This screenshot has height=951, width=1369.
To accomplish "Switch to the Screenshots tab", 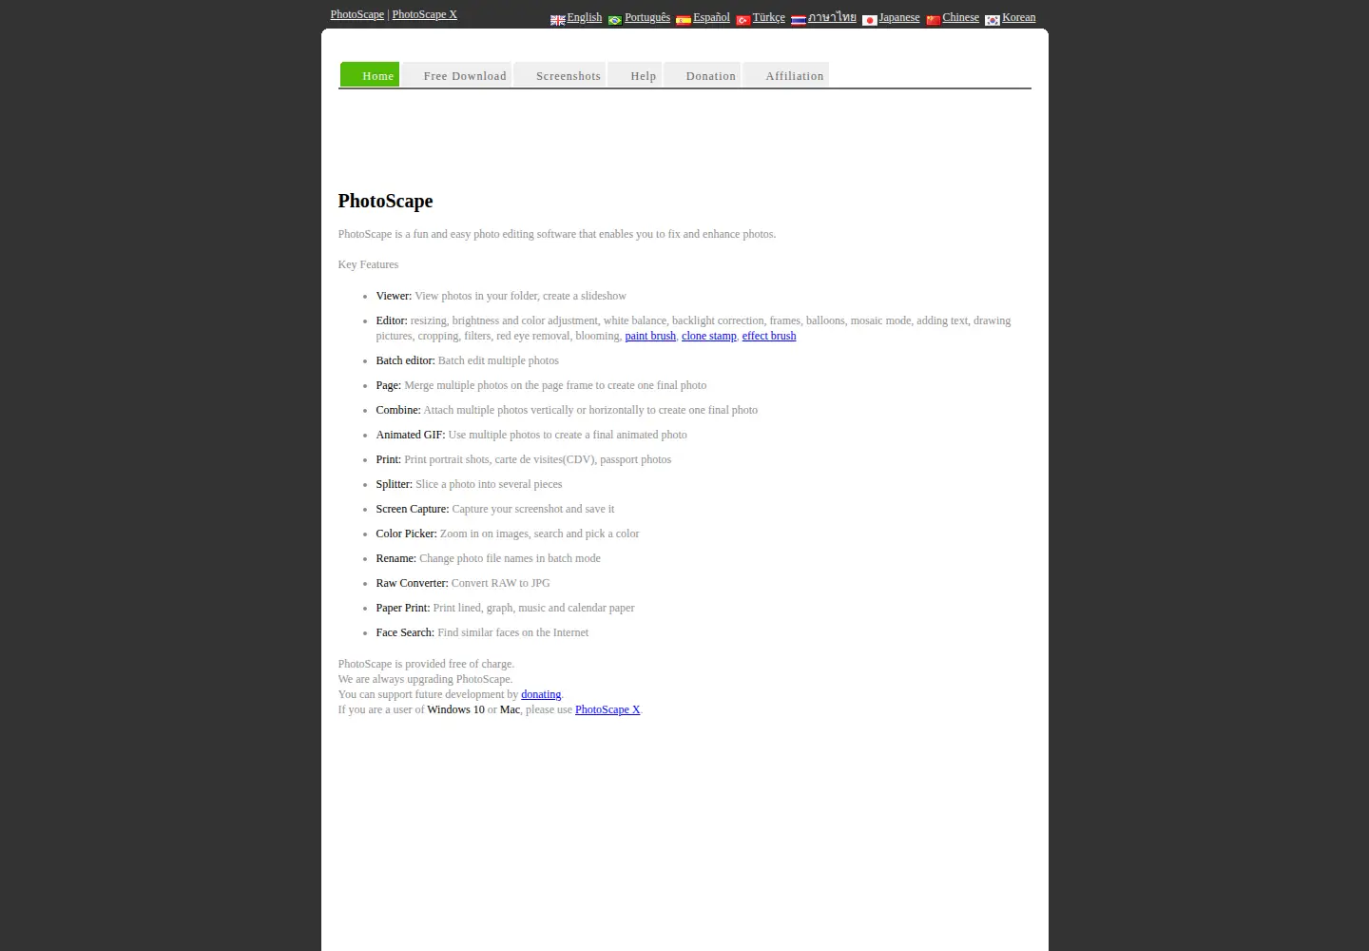I will (560, 75).
